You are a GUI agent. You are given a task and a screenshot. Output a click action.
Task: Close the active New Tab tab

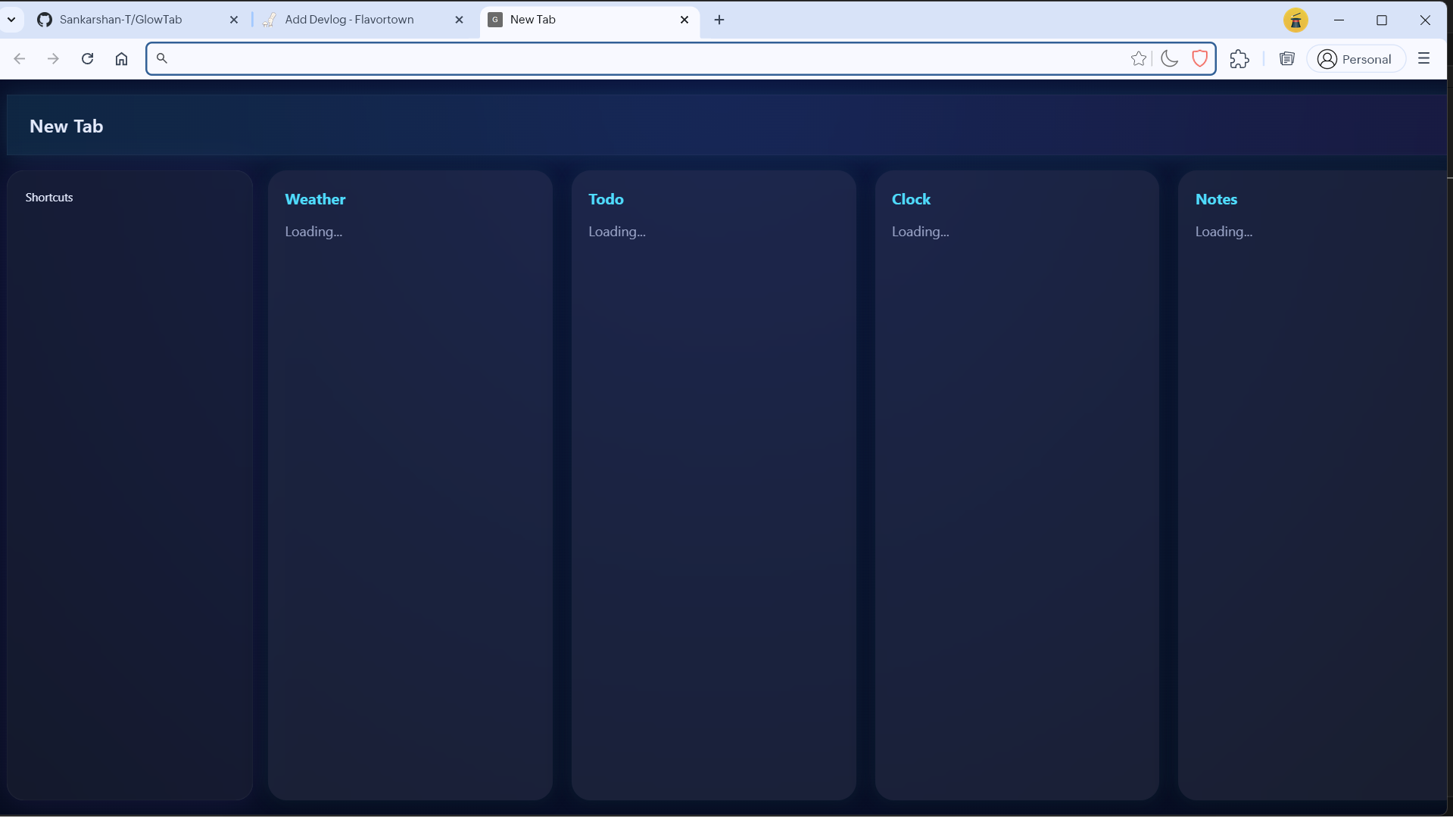click(684, 20)
